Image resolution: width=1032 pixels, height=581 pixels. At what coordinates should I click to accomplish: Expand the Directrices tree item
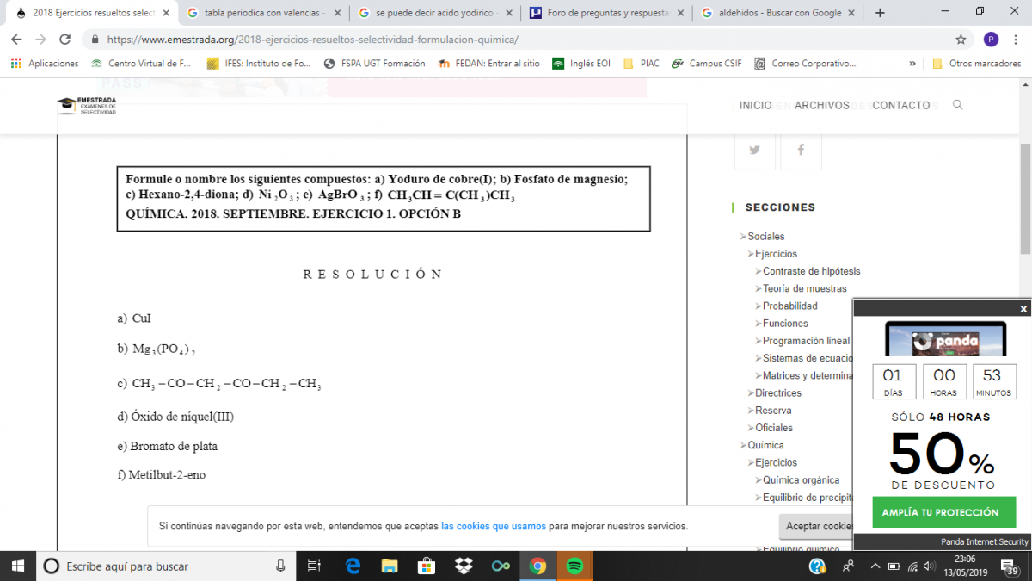tap(751, 393)
